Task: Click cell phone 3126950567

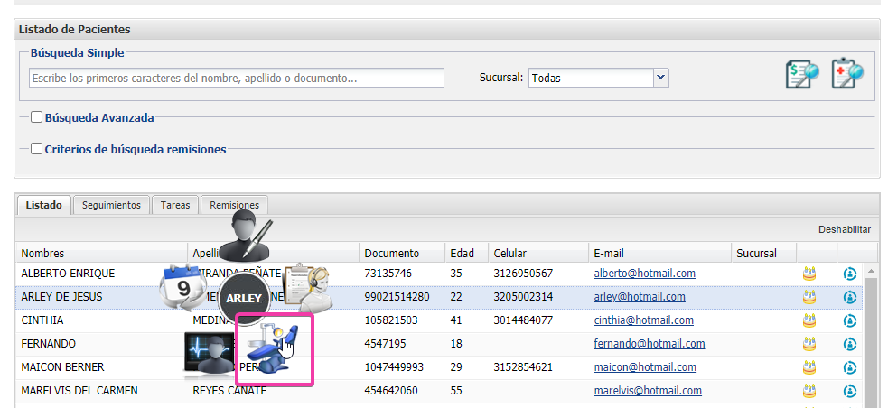Action: [x=523, y=274]
